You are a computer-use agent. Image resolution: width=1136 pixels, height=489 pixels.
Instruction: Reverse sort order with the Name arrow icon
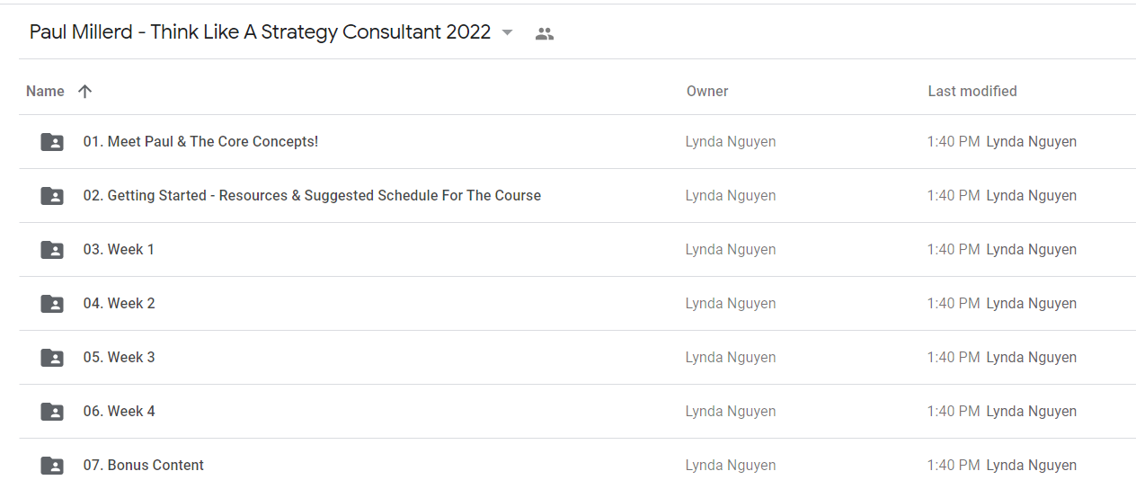pyautogui.click(x=84, y=91)
